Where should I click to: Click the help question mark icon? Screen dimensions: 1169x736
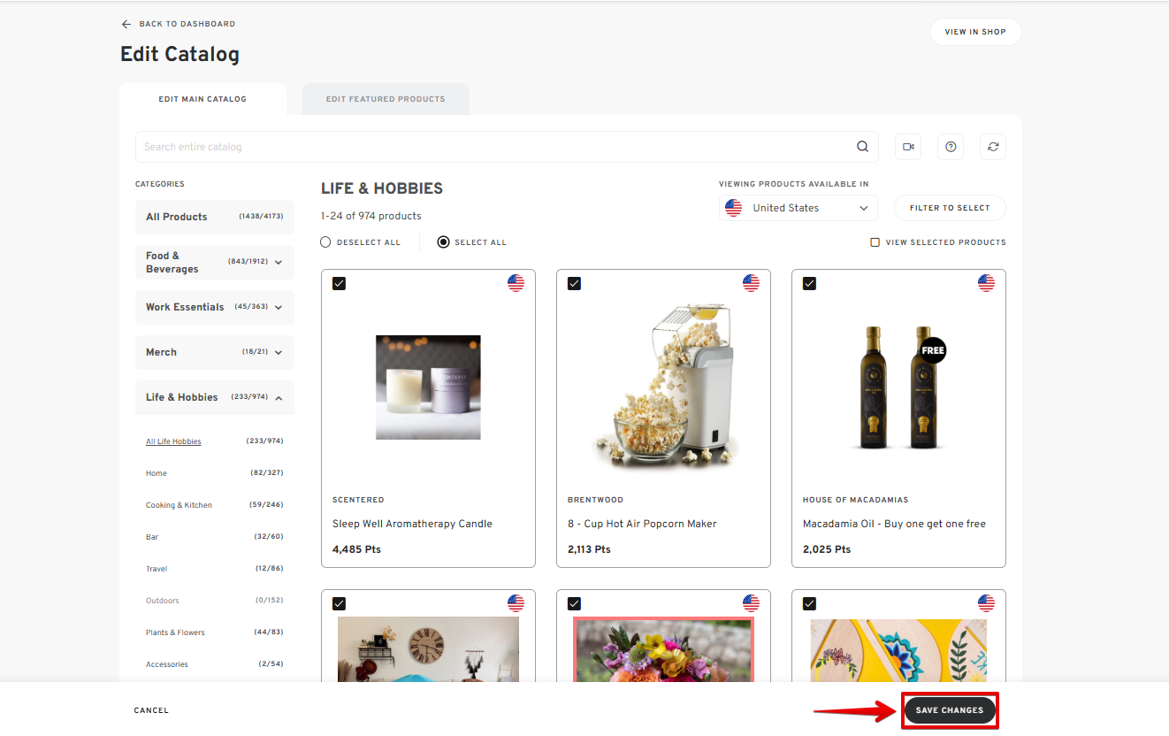tap(951, 147)
